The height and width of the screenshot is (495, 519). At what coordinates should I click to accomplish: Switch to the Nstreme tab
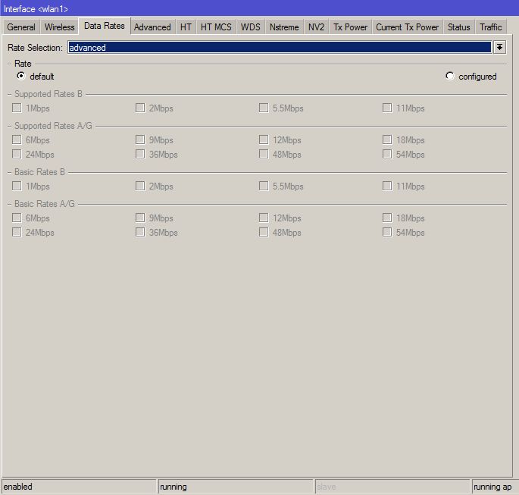click(x=284, y=27)
